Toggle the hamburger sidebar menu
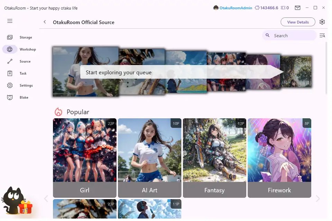This screenshot has height=221, width=332. 10,21
